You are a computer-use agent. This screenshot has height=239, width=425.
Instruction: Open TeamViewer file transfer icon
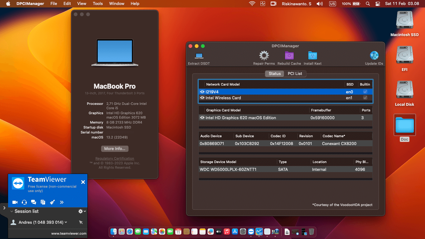43,202
